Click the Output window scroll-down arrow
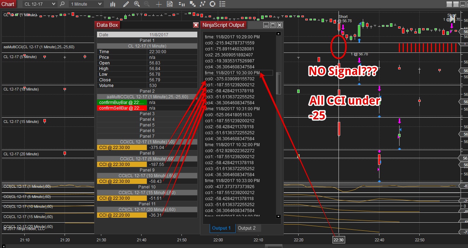 pyautogui.click(x=278, y=216)
